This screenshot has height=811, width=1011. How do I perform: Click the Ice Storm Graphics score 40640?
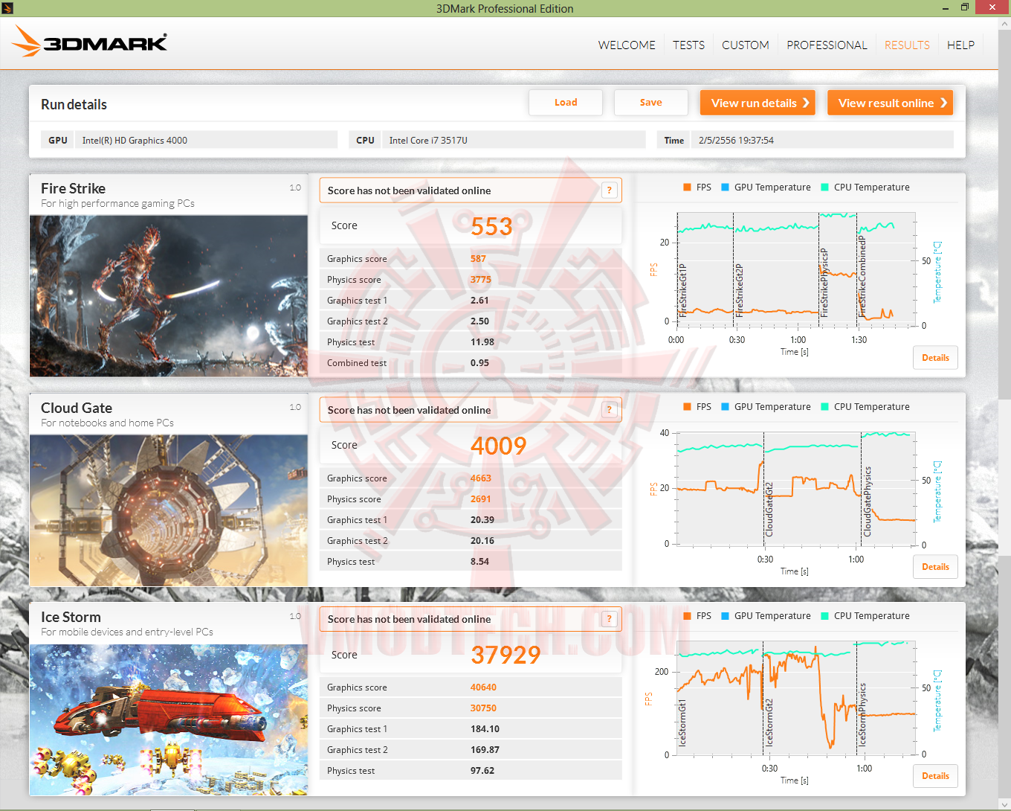coord(483,687)
